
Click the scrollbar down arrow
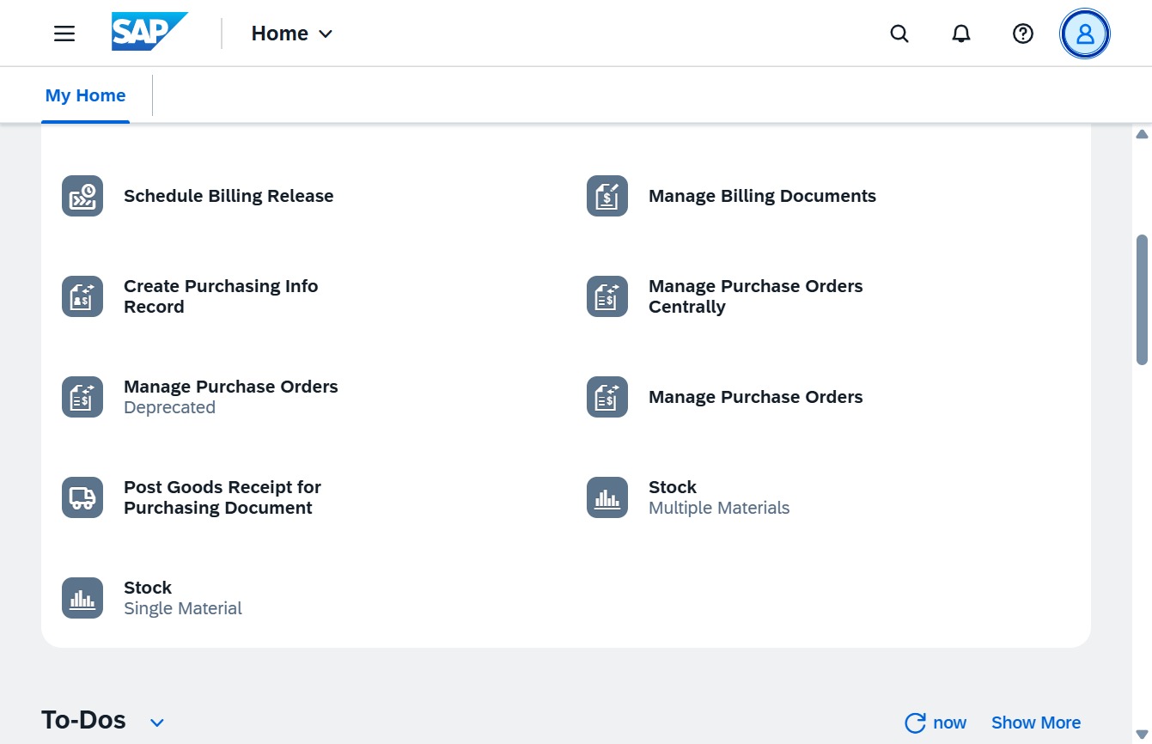click(x=1143, y=734)
